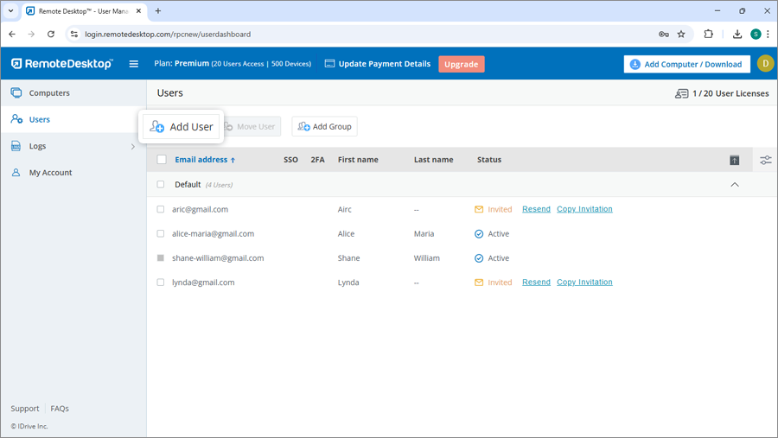
Task: Click the Computers sidebar icon
Action: pyautogui.click(x=16, y=92)
